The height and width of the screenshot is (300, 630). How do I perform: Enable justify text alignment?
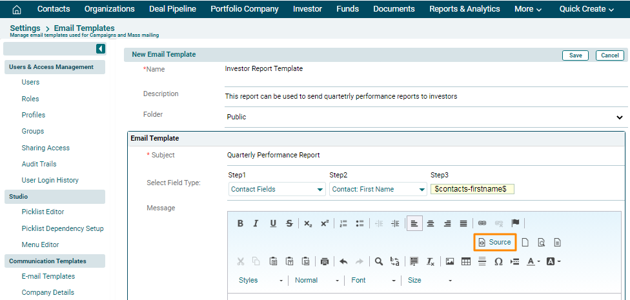[x=463, y=224]
